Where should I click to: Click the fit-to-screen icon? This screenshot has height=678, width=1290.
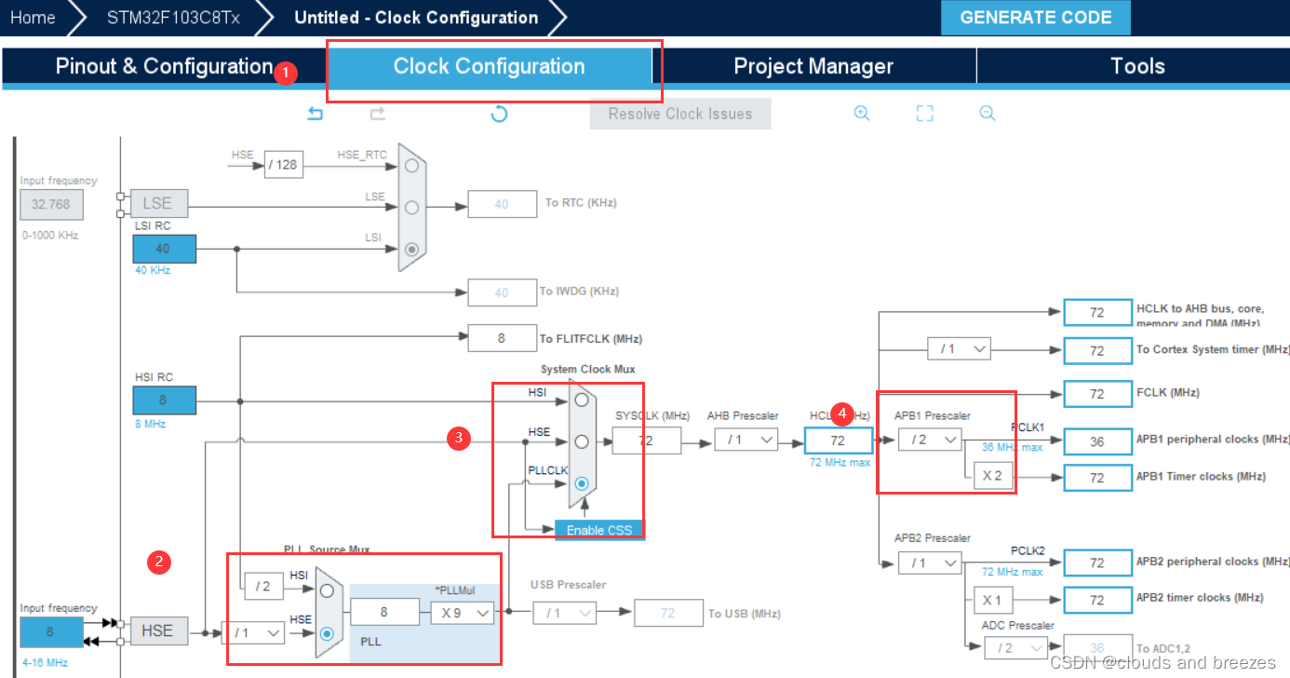pyautogui.click(x=924, y=114)
